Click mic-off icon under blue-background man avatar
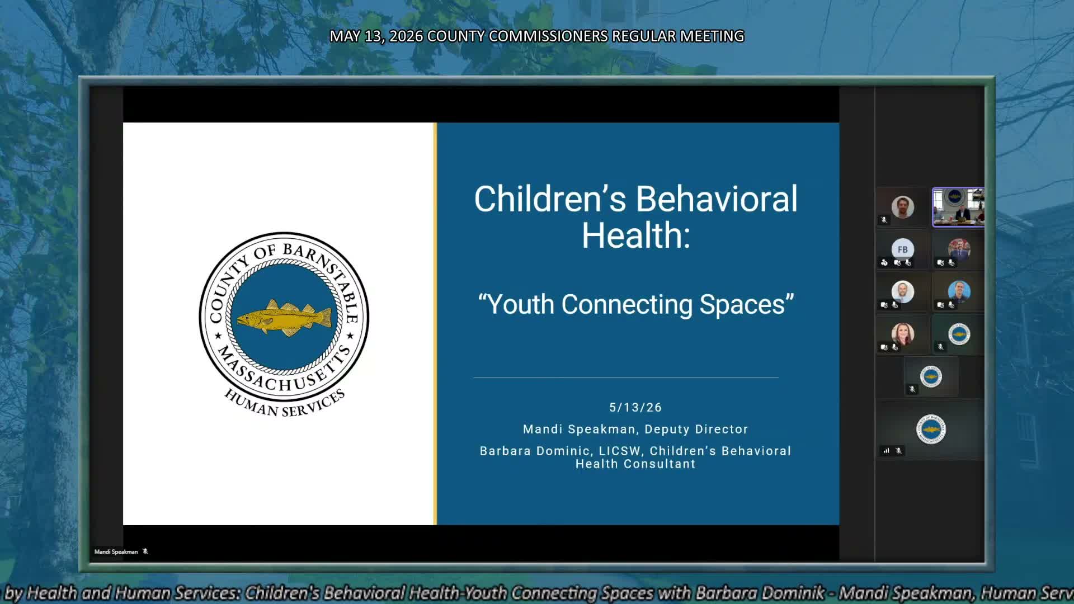 [x=951, y=305]
